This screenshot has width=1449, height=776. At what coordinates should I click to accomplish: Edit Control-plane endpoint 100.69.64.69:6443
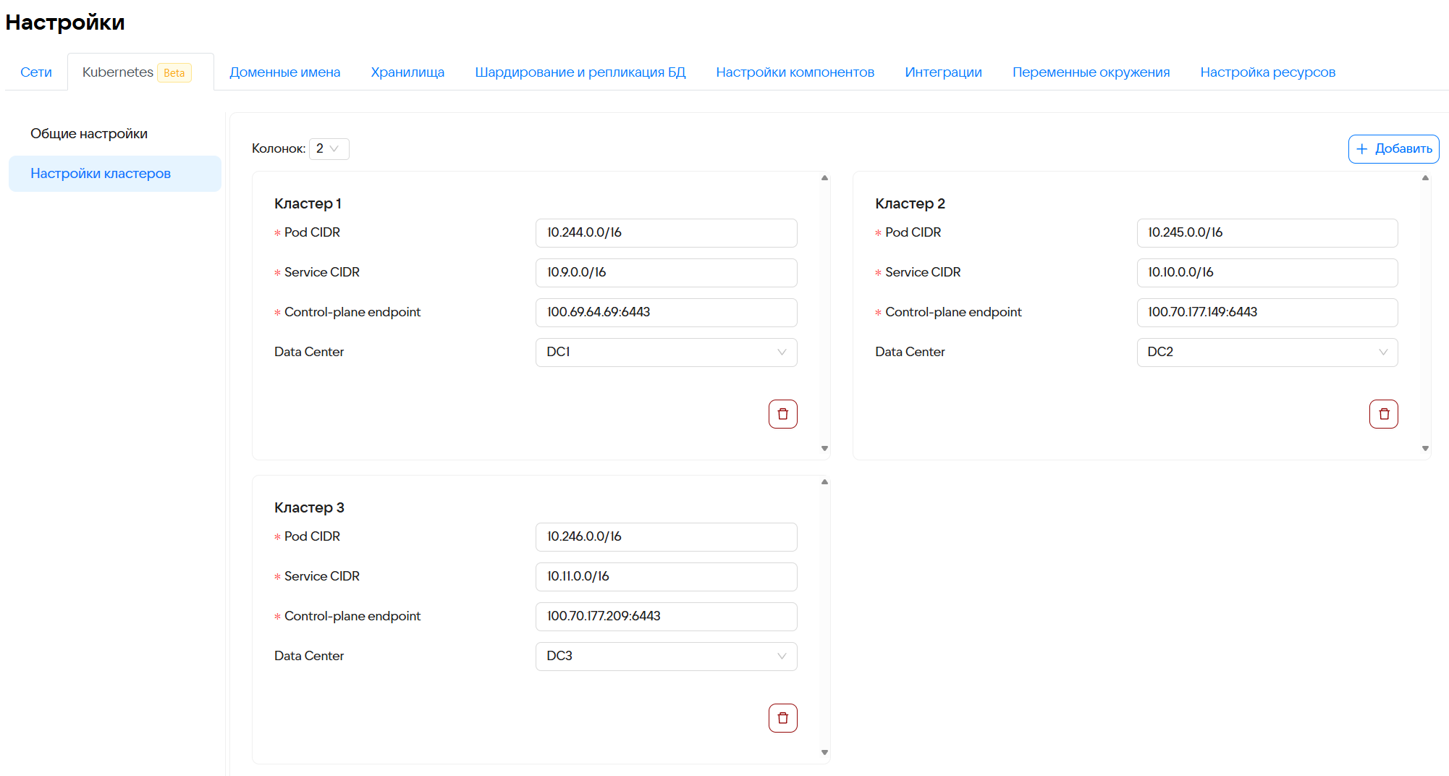click(666, 313)
